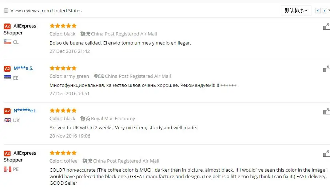Viewport: 330px width, 189px height.
Task: Click the UK flag icon
Action: 8,120
